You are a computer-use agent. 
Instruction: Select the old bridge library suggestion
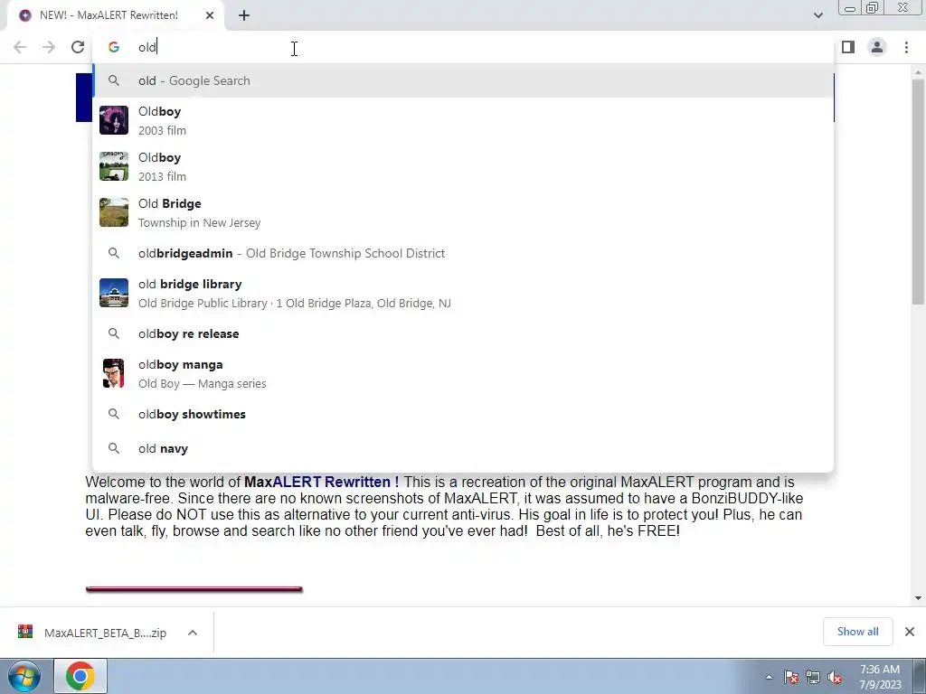[x=463, y=293]
